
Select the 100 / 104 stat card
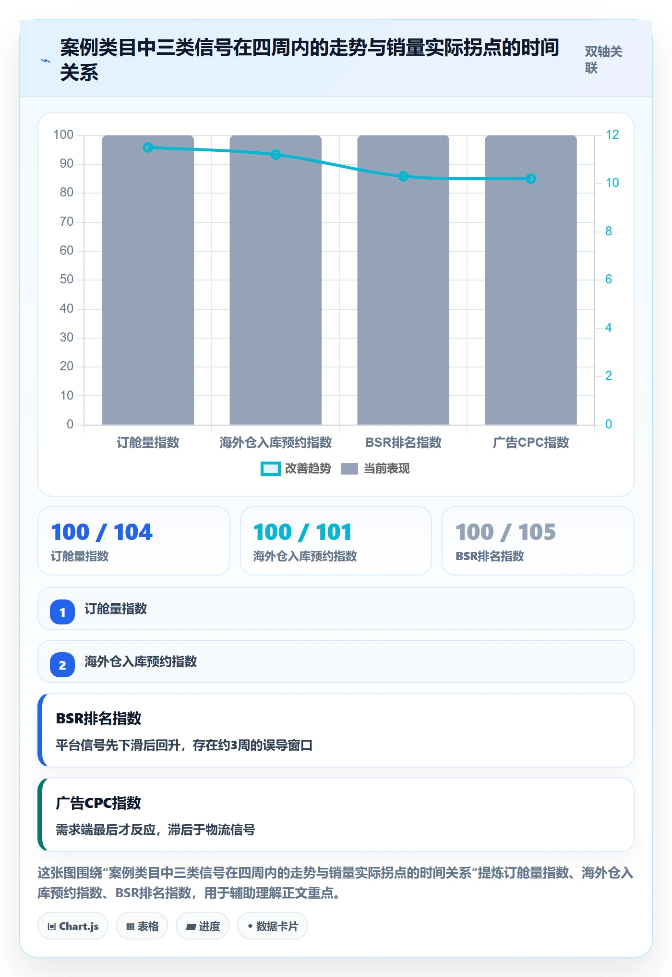click(x=134, y=541)
